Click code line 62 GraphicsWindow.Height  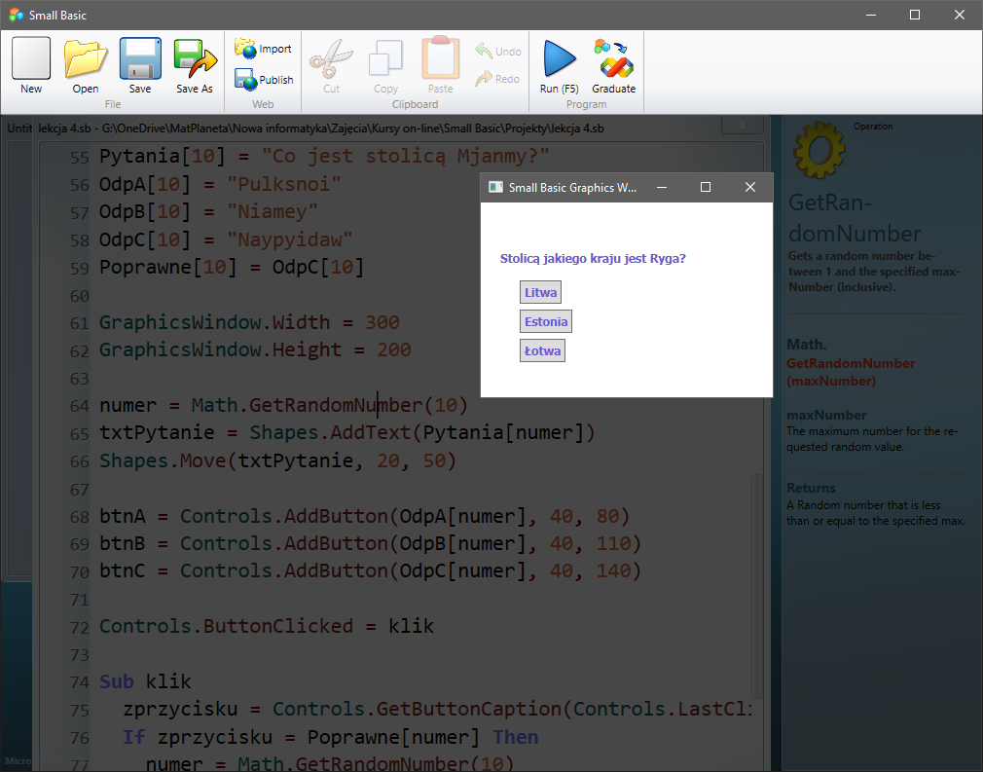click(255, 349)
